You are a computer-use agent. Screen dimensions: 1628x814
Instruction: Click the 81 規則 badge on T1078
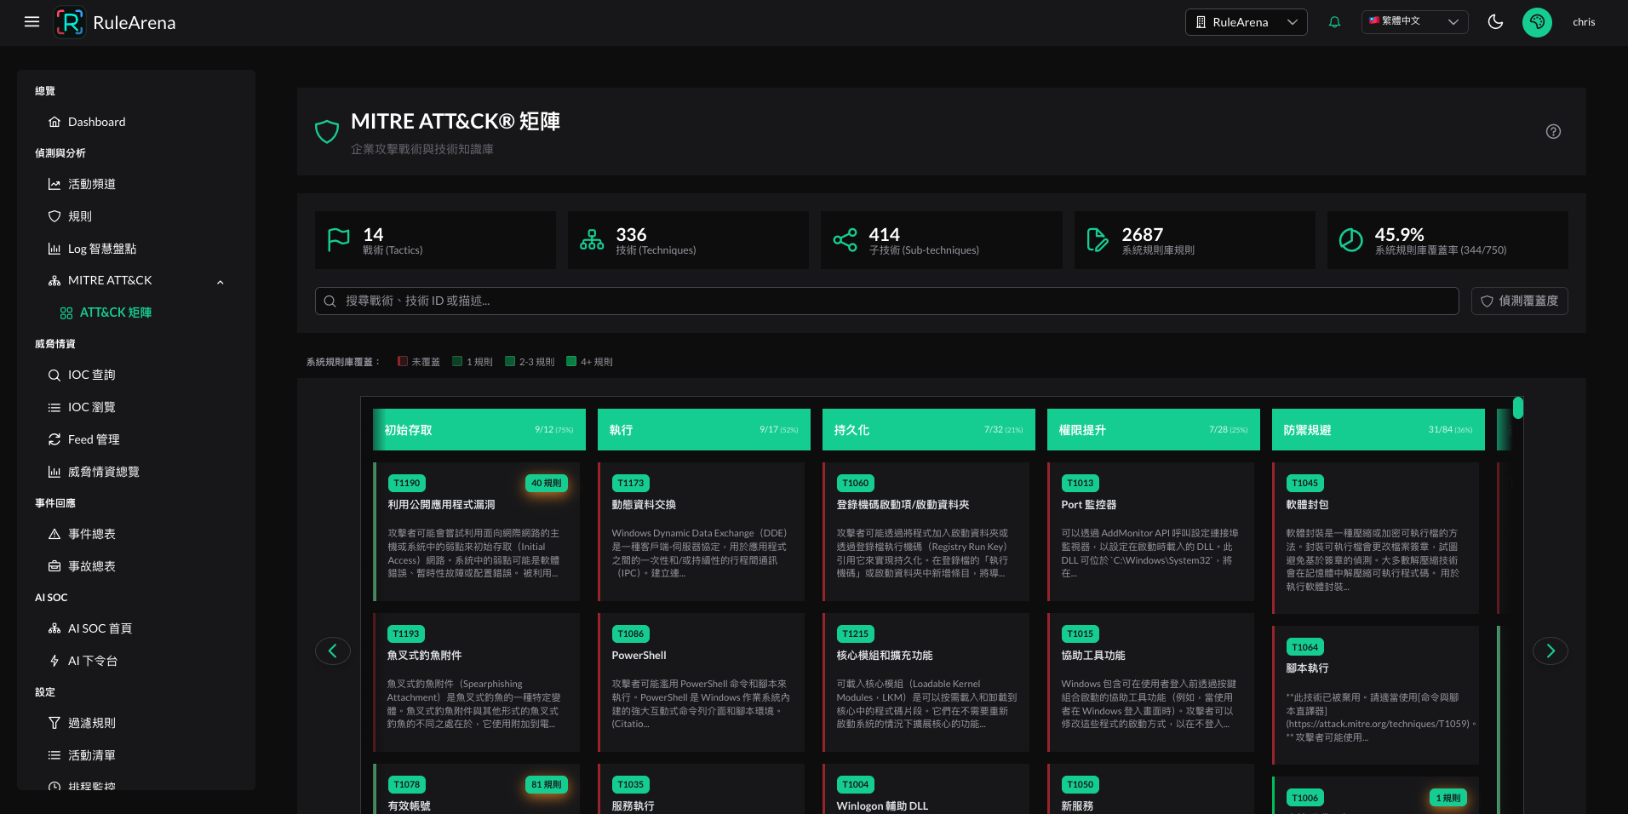[x=546, y=784]
